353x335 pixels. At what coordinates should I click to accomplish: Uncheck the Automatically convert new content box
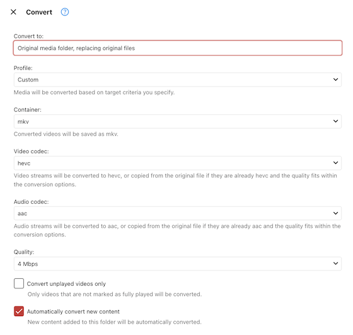pyautogui.click(x=19, y=311)
